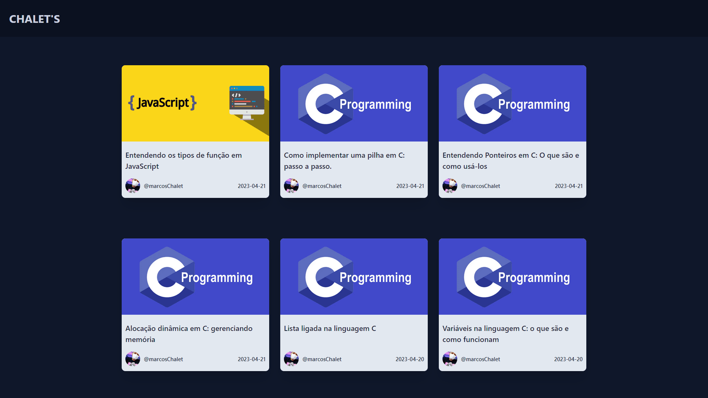The width and height of the screenshot is (708, 398).
Task: Open C Programming image of pilha card
Action: [x=354, y=103]
